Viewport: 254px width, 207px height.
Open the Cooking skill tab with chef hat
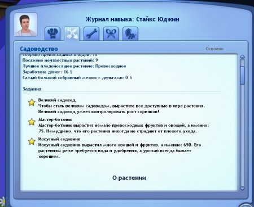[52, 33]
